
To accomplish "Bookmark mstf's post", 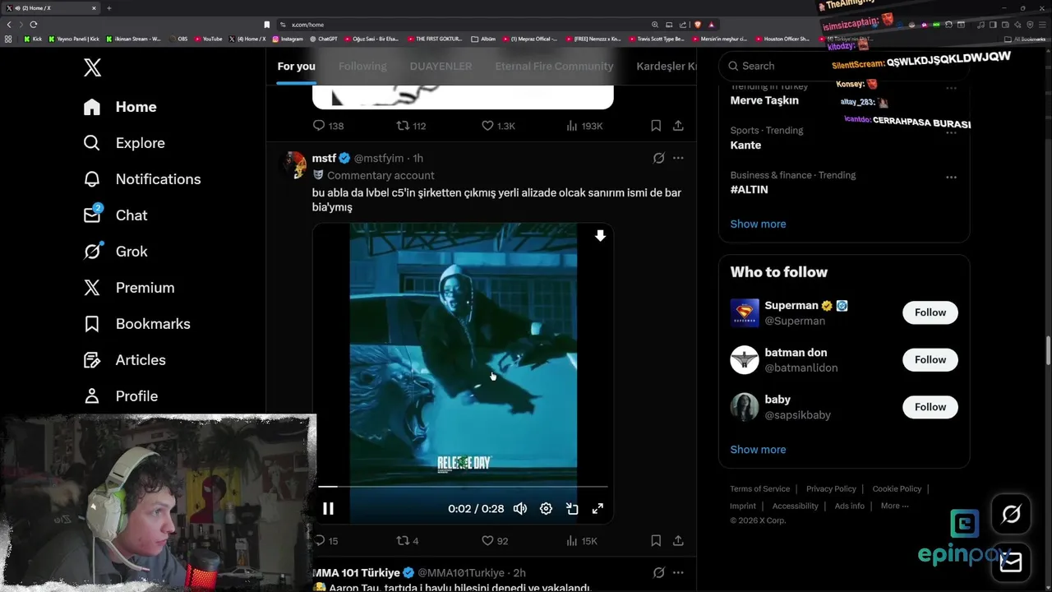I will click(x=656, y=541).
